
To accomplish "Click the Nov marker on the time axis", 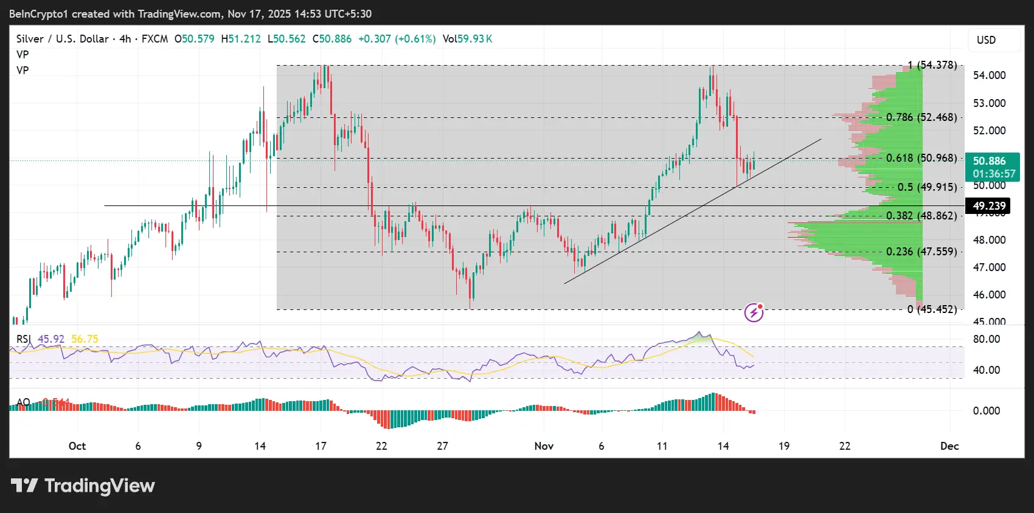I will [544, 446].
